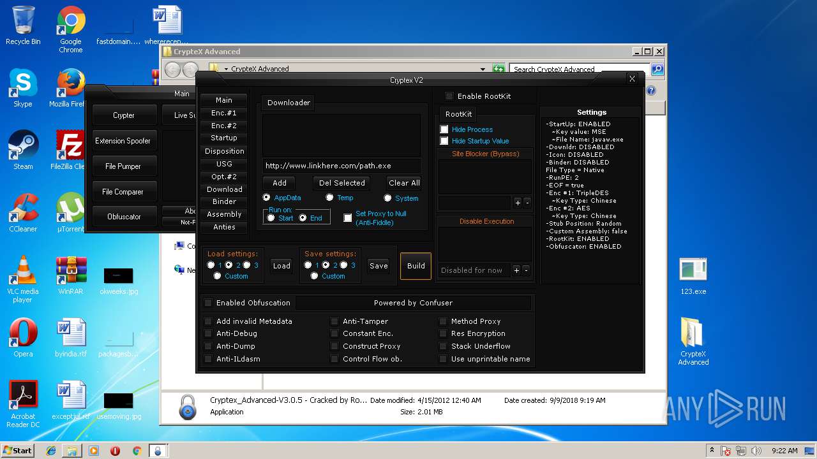Open the Windows Start menu
Viewport: 817px width, 459px height.
pyautogui.click(x=17, y=451)
